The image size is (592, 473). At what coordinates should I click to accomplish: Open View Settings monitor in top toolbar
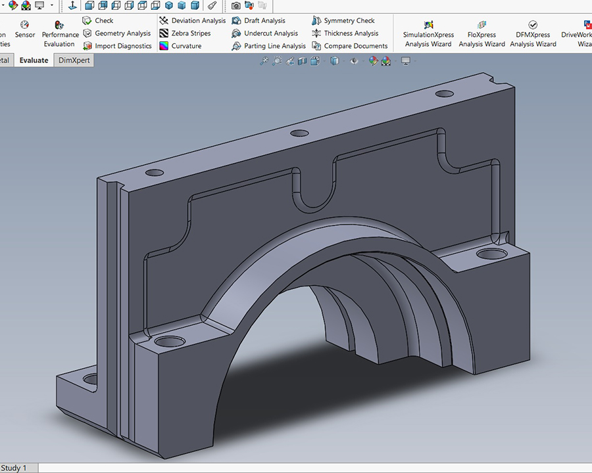pyautogui.click(x=39, y=5)
